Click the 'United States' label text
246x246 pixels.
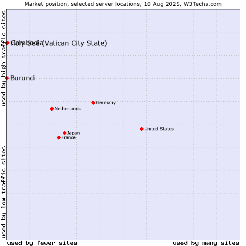tap(159, 129)
